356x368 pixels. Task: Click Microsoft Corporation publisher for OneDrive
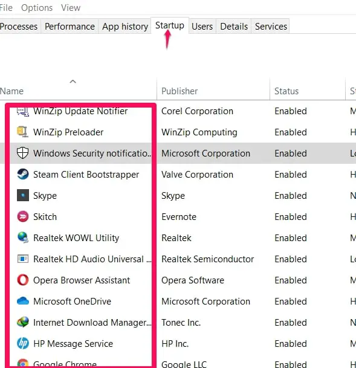pos(206,302)
